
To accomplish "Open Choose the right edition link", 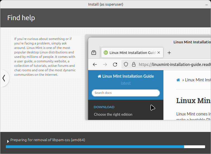I will pyautogui.click(x=113, y=114).
